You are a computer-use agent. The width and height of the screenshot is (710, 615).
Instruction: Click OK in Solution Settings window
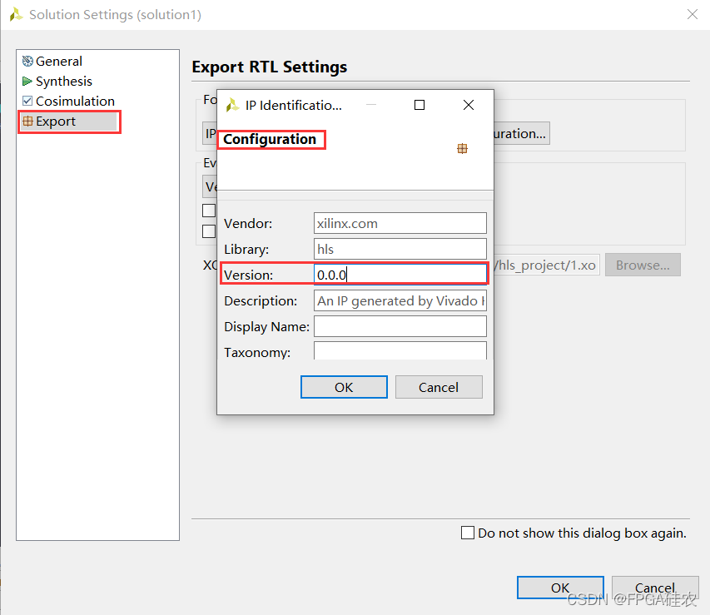point(560,588)
